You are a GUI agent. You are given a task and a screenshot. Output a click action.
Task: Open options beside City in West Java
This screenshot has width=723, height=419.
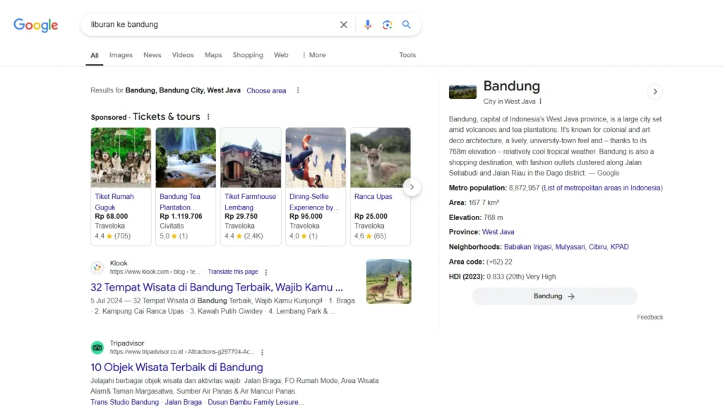click(x=540, y=102)
